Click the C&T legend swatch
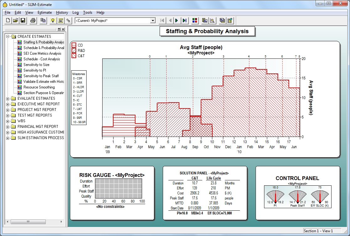The width and height of the screenshot is (350, 236). click(74, 56)
